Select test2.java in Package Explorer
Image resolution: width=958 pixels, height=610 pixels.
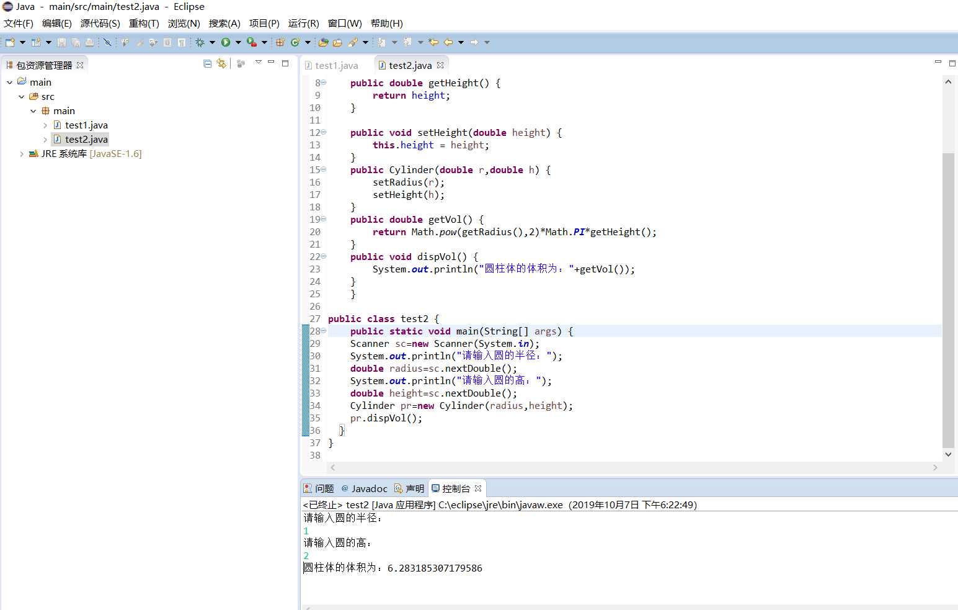(x=81, y=139)
